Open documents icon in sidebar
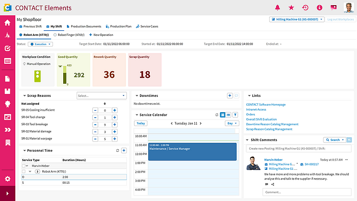 coord(7,79)
